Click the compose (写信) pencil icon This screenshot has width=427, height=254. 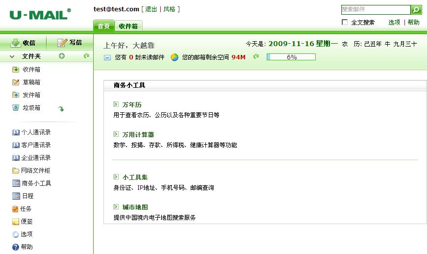point(62,43)
